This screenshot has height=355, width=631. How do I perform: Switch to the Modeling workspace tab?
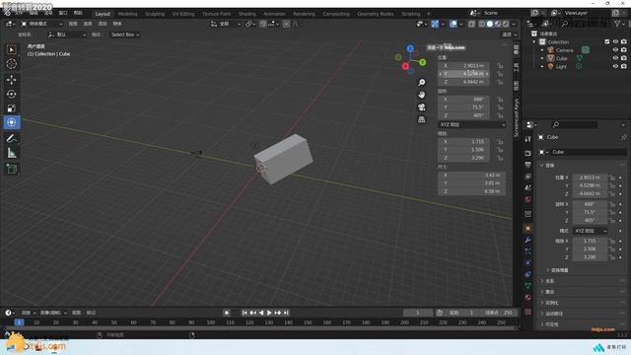click(127, 14)
